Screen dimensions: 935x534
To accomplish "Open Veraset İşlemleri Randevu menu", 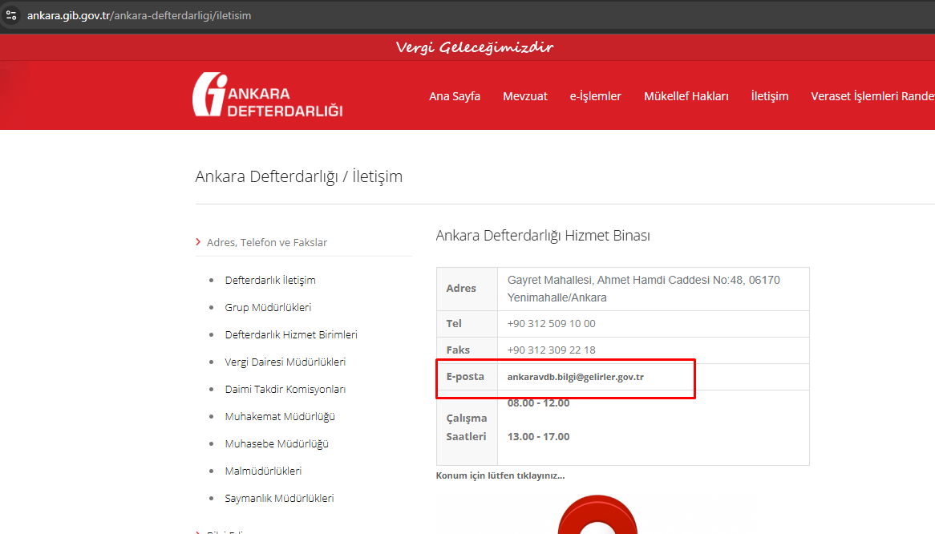I will (x=872, y=96).
